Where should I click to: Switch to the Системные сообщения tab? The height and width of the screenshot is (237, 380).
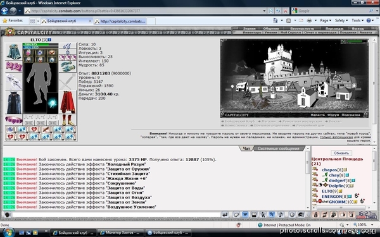(278, 149)
